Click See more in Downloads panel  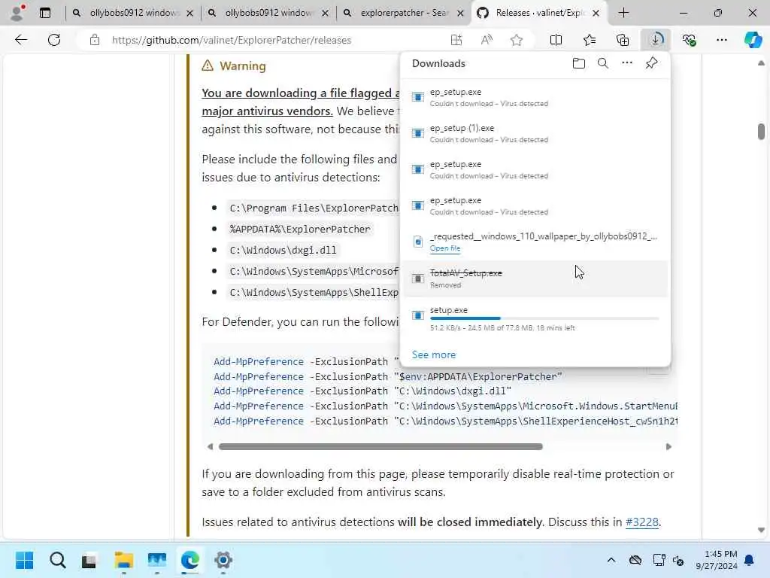click(434, 354)
